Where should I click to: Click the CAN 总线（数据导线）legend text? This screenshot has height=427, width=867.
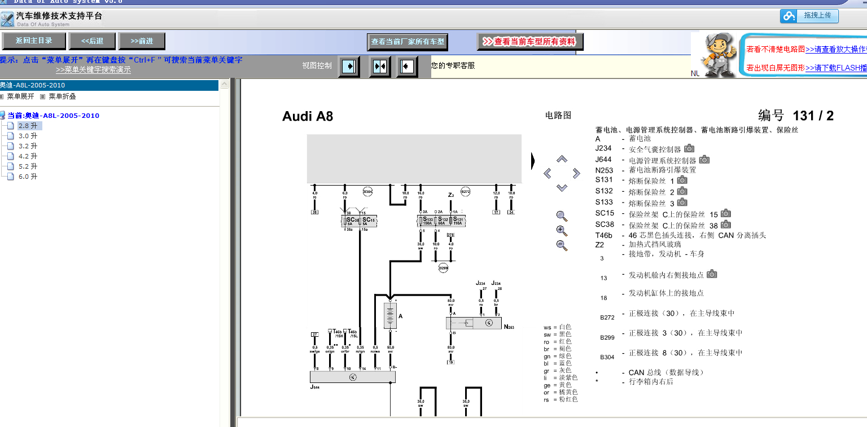pos(666,373)
